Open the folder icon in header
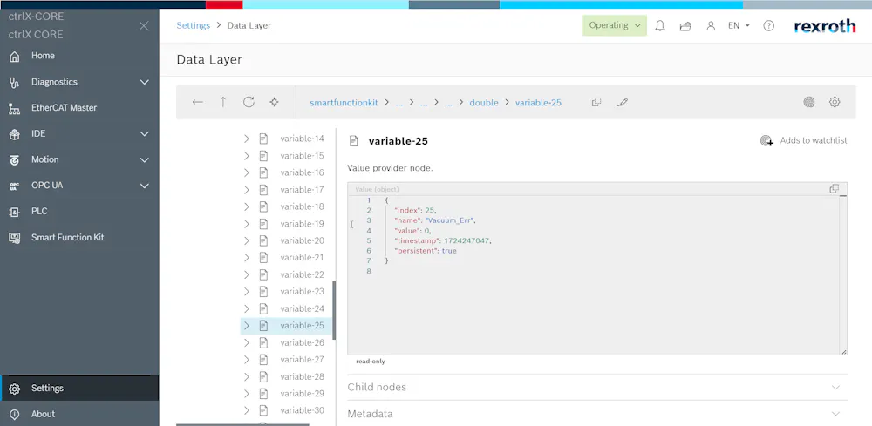 point(685,25)
